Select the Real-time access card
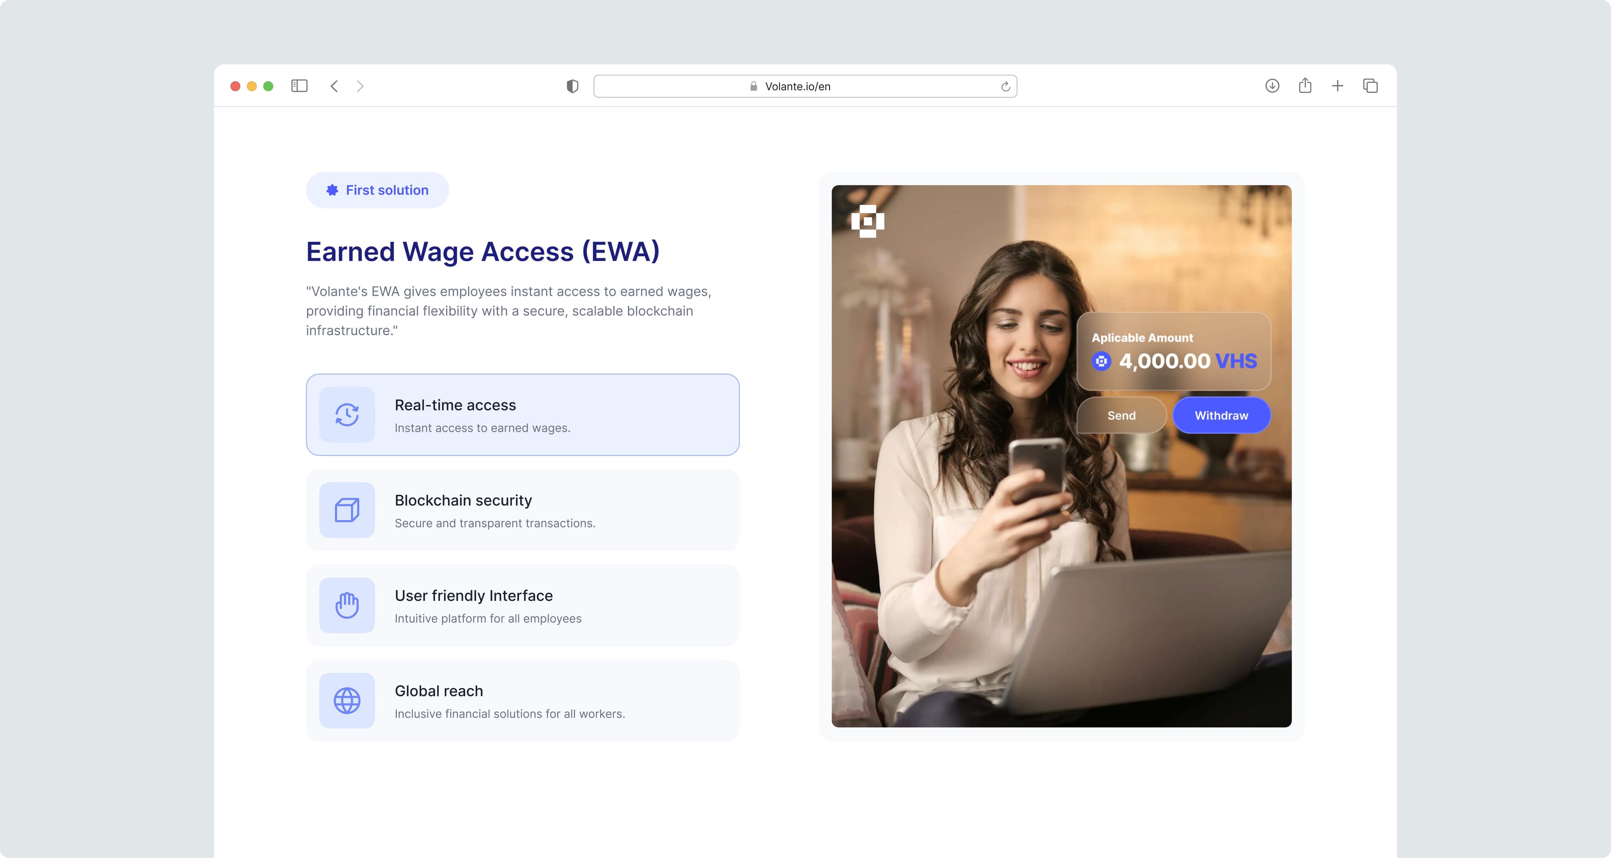This screenshot has width=1611, height=858. [522, 415]
